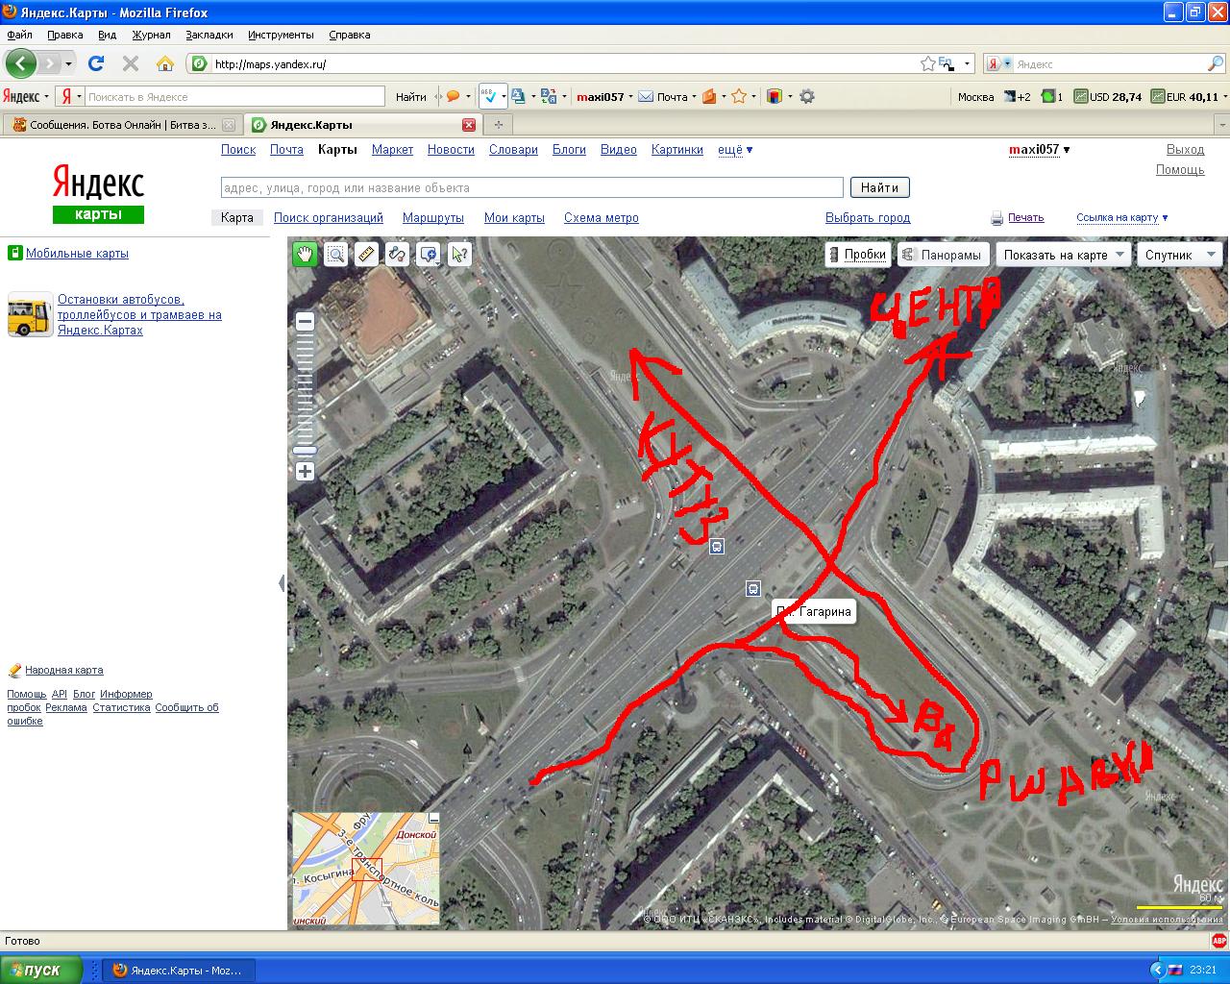Close the Яндекс.Карты tab
Viewport: 1230px width, 984px height.
pyautogui.click(x=469, y=125)
